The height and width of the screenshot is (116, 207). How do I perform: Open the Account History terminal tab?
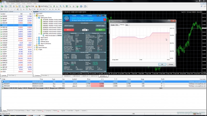tap(20, 111)
